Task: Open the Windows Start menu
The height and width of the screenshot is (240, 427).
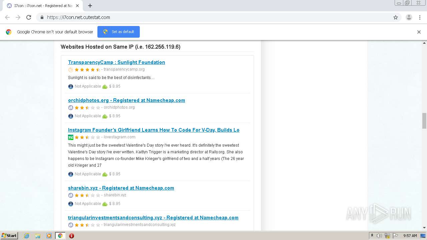Action: coord(9,236)
